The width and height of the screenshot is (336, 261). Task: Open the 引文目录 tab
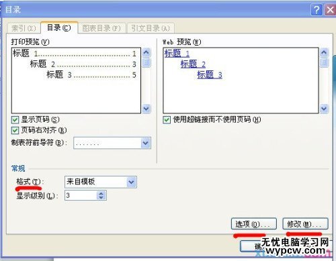[151, 28]
